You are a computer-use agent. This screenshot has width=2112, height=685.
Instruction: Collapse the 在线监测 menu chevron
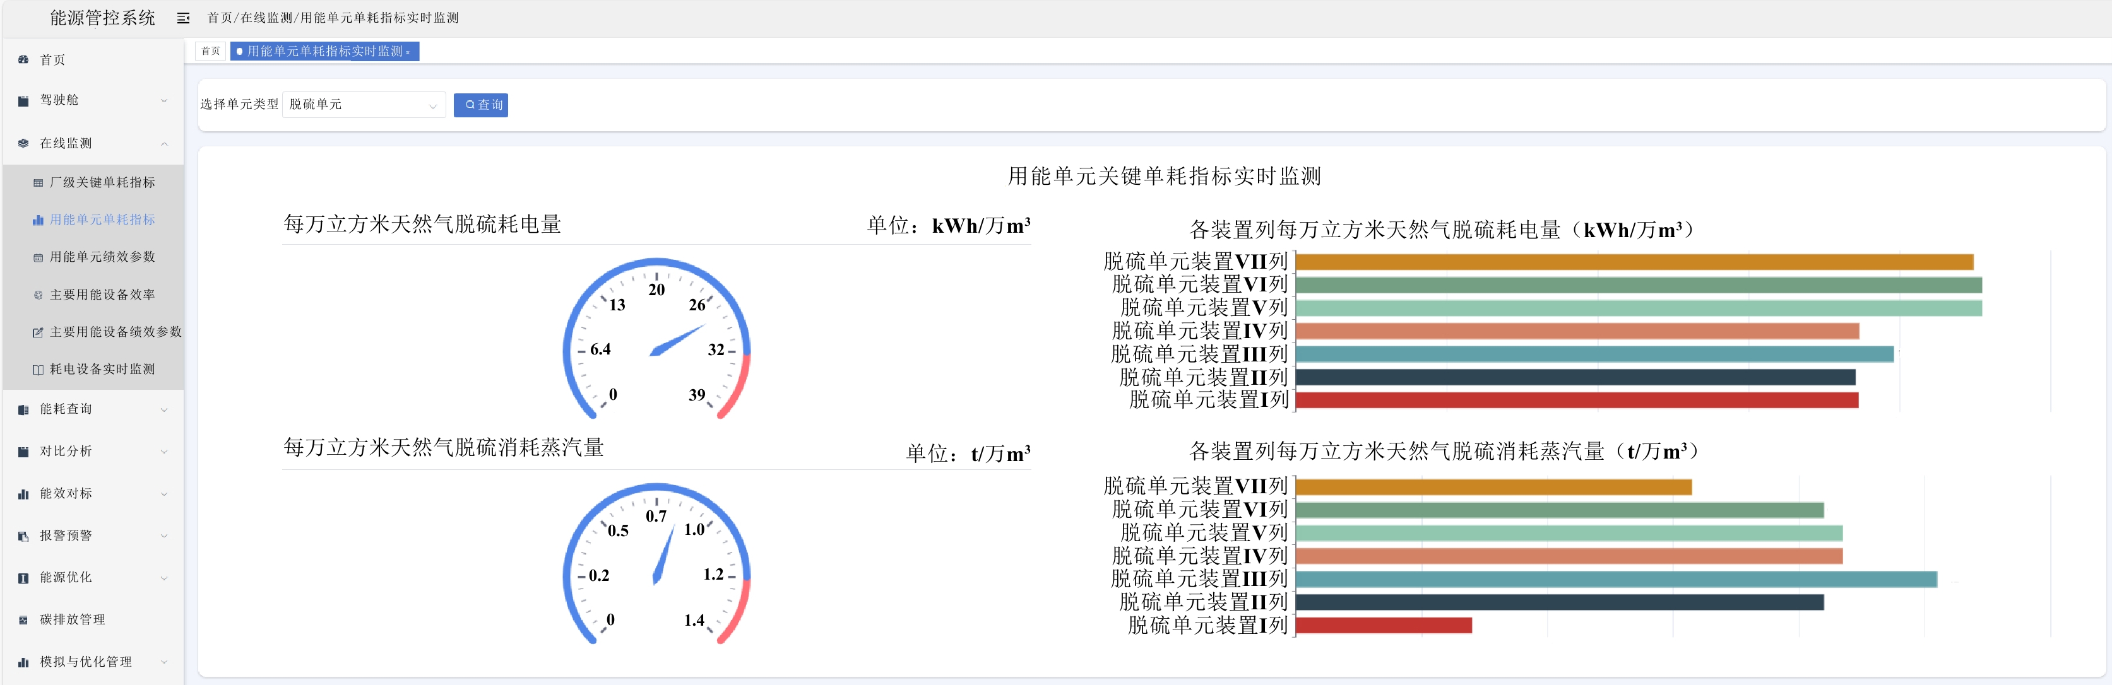(164, 144)
